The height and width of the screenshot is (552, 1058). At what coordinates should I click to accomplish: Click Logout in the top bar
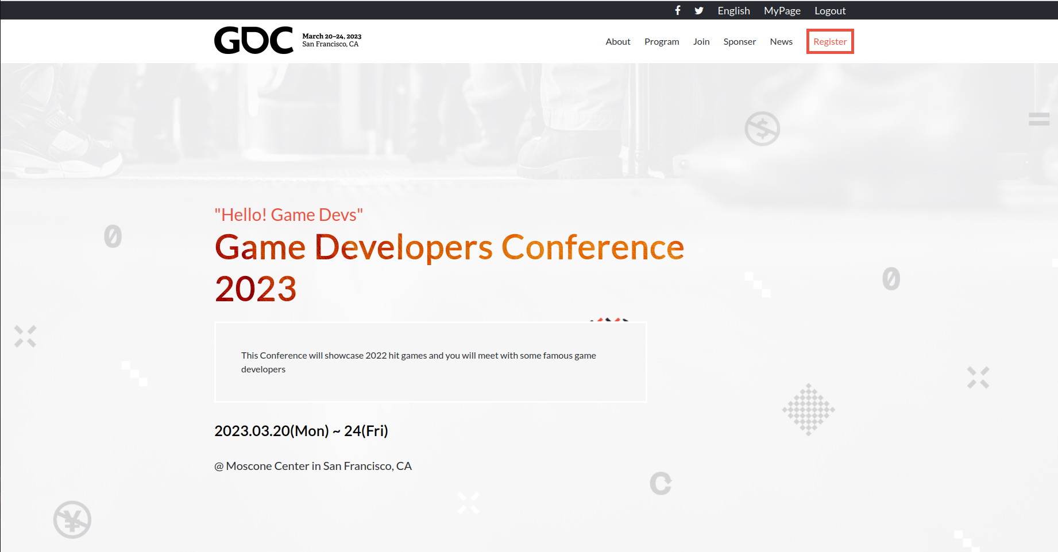pos(830,10)
